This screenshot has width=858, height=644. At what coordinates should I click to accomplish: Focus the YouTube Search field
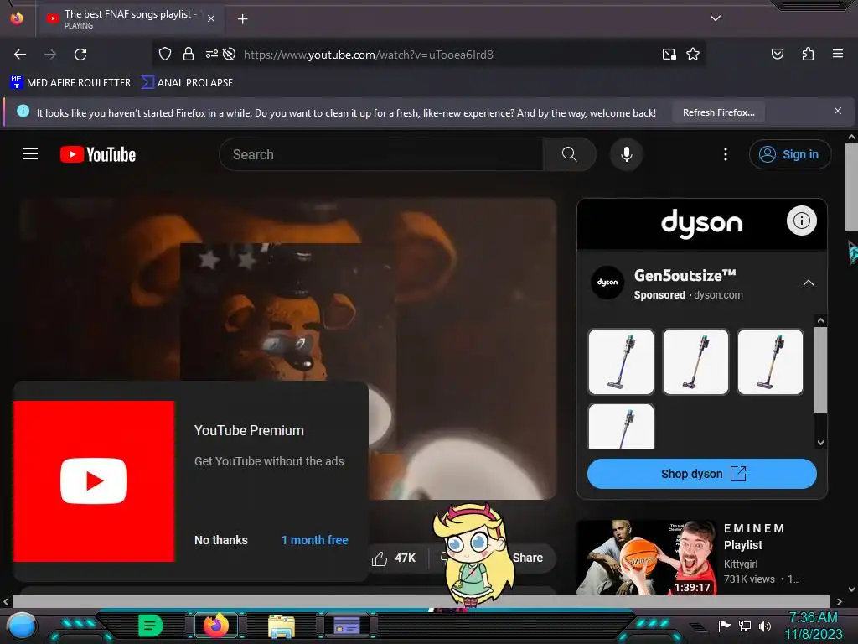[x=381, y=154]
